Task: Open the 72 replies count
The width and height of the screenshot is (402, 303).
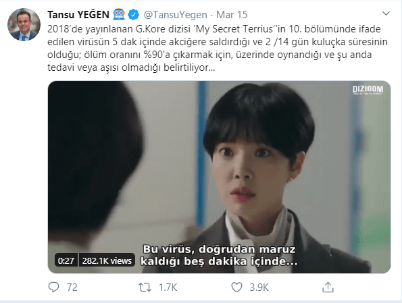Action: point(72,287)
